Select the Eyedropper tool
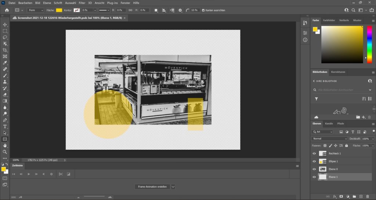The width and height of the screenshot is (376, 200). pyautogui.click(x=5, y=63)
